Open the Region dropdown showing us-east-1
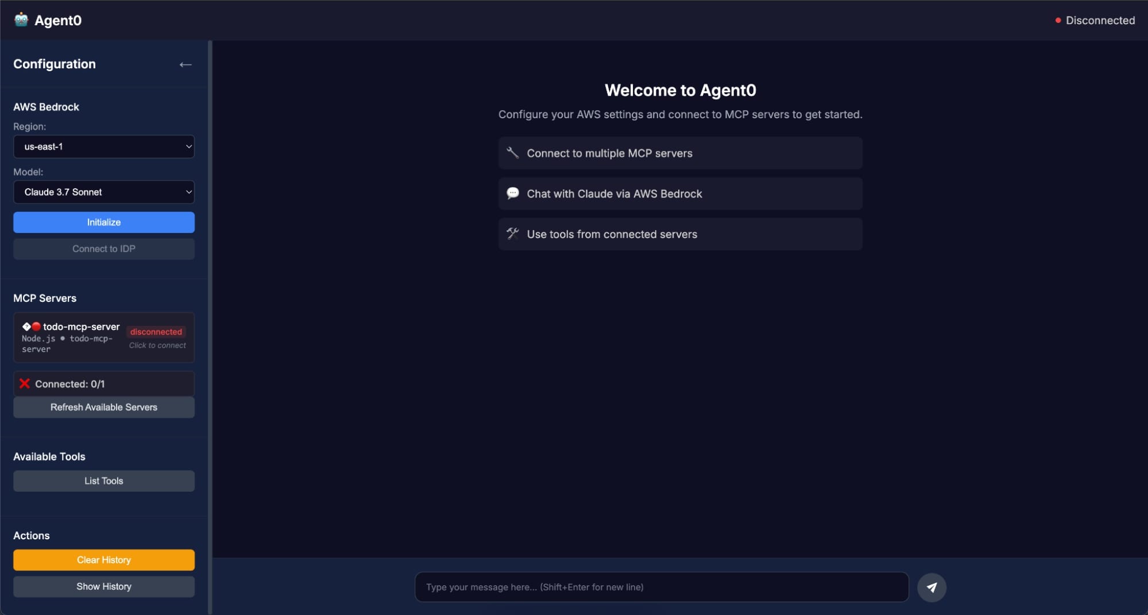 [103, 146]
